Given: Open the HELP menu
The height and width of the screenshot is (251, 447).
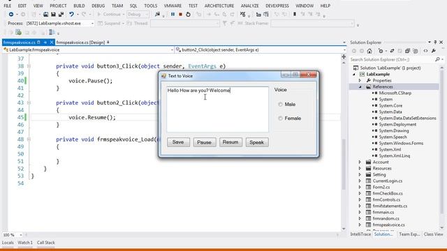Looking at the screenshot, I should [325, 6].
